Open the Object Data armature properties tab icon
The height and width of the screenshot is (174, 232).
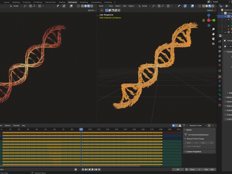pos(219,90)
